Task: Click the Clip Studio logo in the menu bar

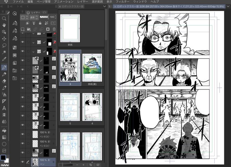Action: click(x=6, y=2)
